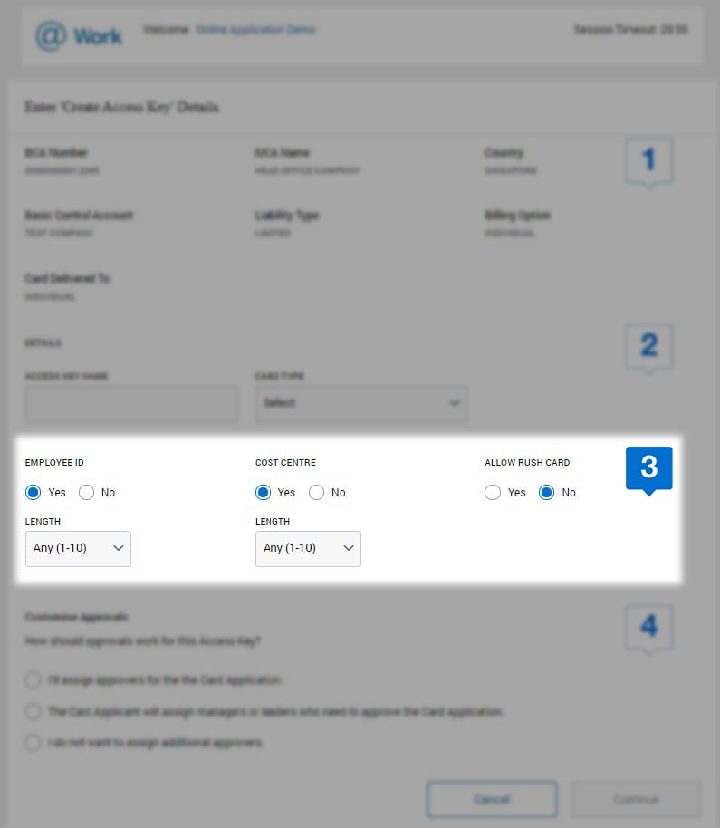Select the option to not assign additional approvers
Image resolution: width=720 pixels, height=828 pixels.
coord(33,743)
